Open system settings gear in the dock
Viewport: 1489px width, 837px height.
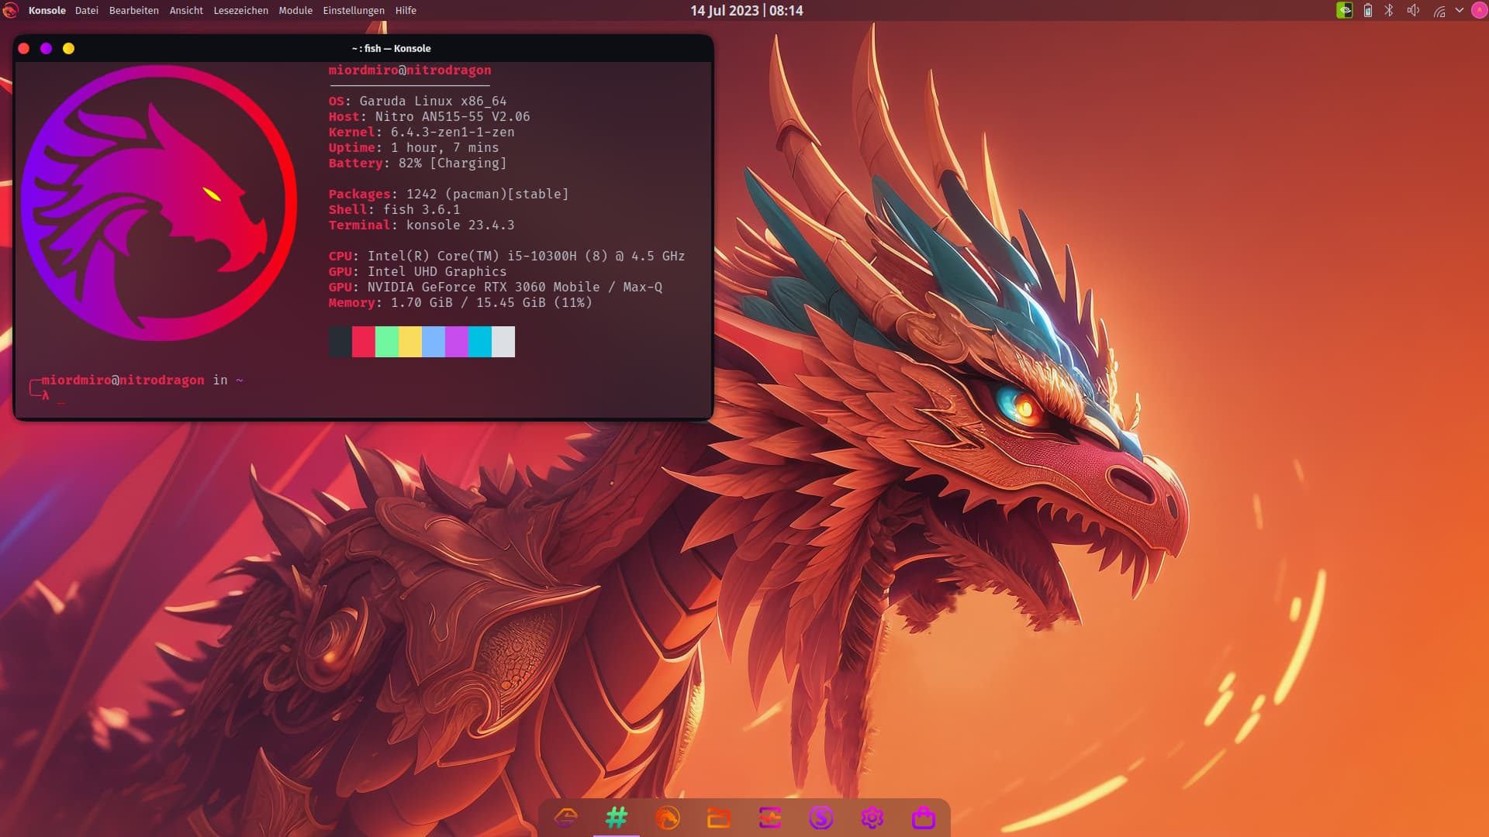pos(872,818)
